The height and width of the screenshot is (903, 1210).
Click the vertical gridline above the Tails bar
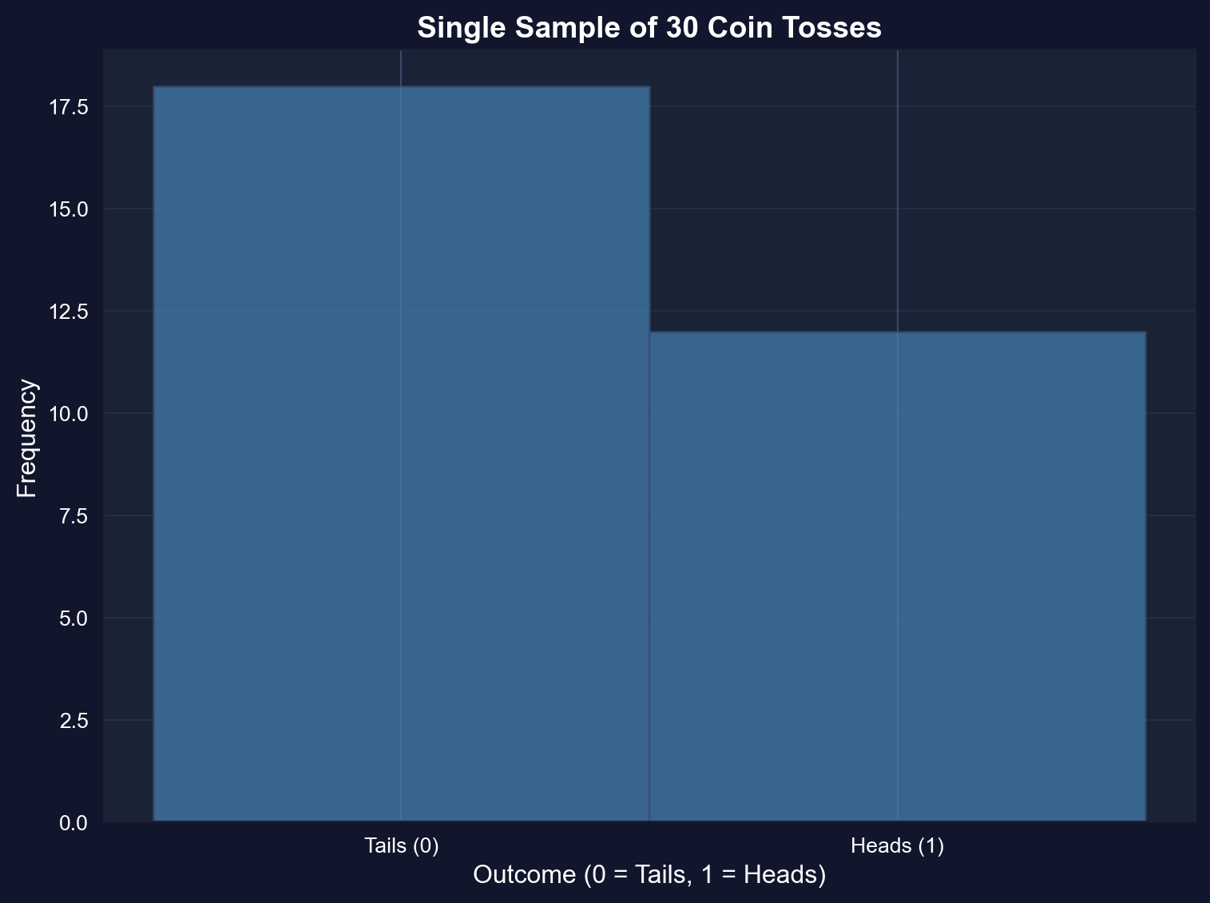401,67
